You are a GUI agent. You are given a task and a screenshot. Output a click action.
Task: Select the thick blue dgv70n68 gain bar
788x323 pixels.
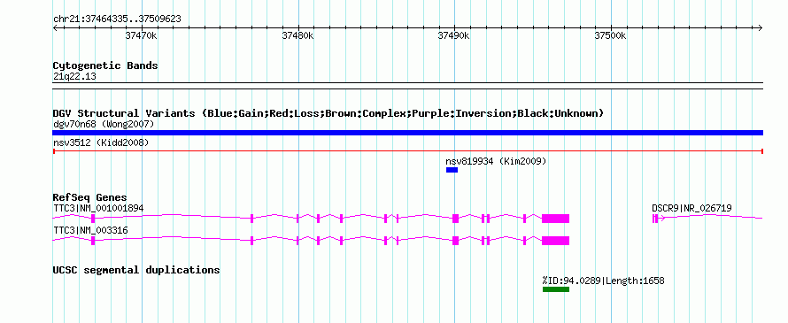click(x=407, y=133)
